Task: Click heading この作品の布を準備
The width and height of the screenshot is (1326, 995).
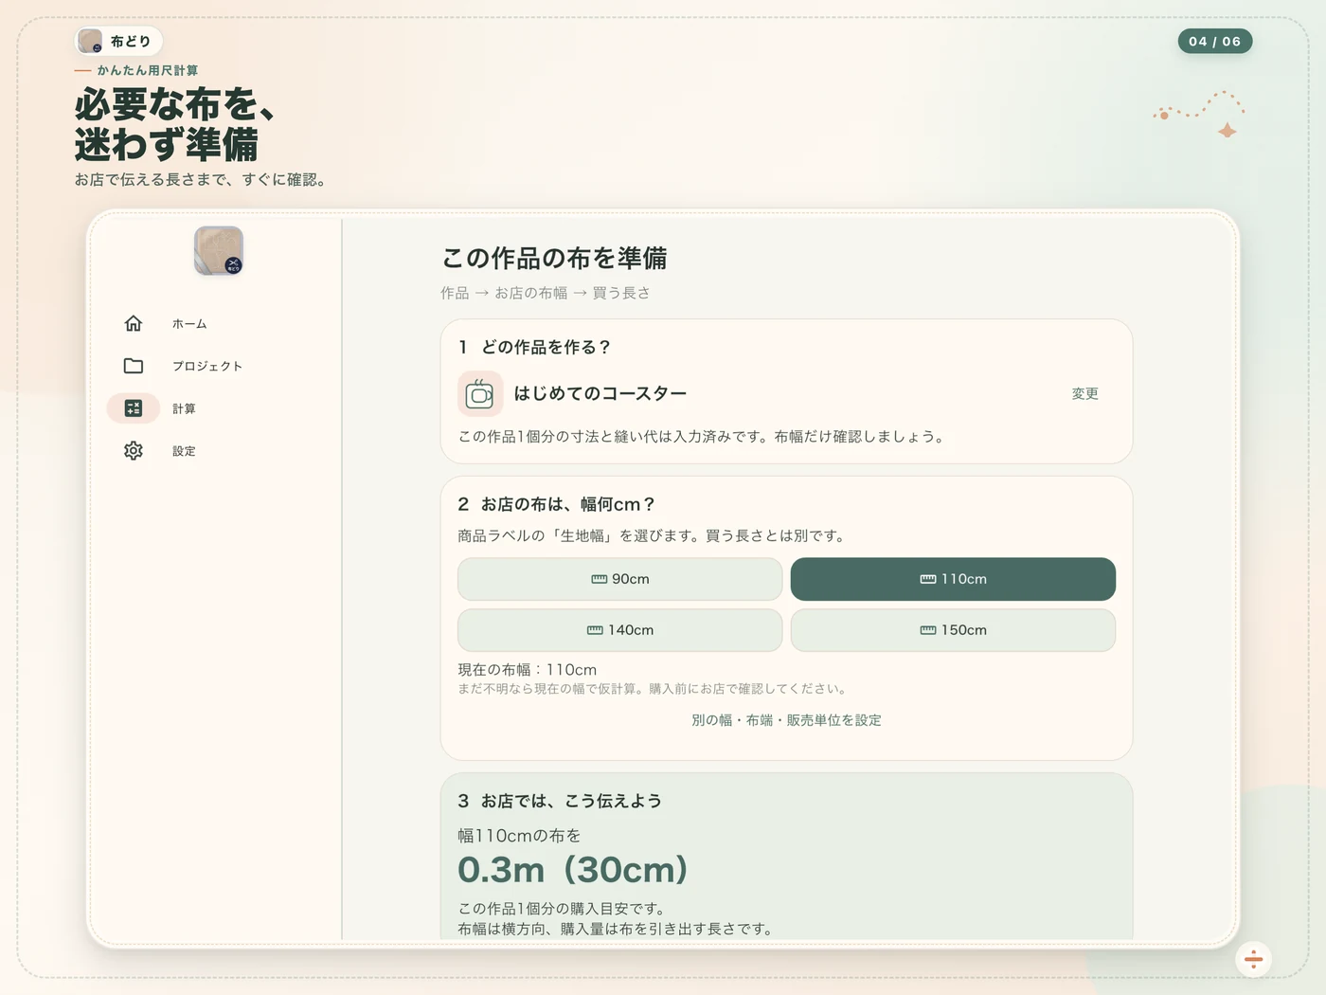Action: 554,258
